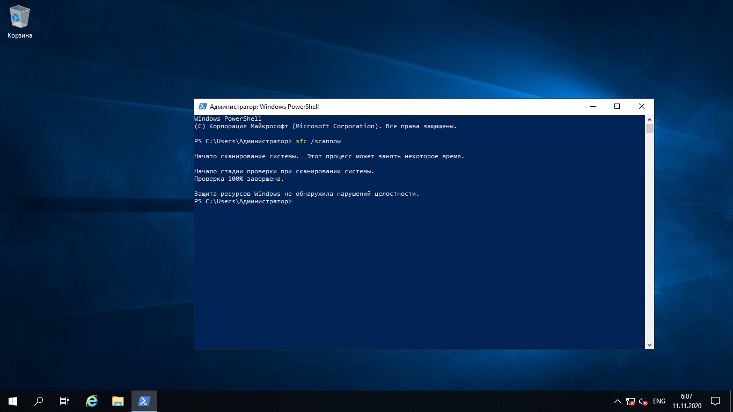Select the PowerShell taskbar button

(x=144, y=401)
